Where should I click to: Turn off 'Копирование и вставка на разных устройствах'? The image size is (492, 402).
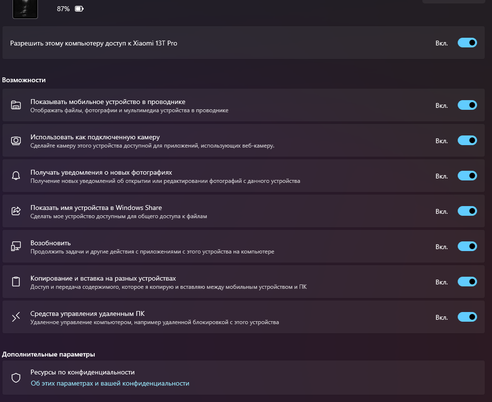point(467,282)
